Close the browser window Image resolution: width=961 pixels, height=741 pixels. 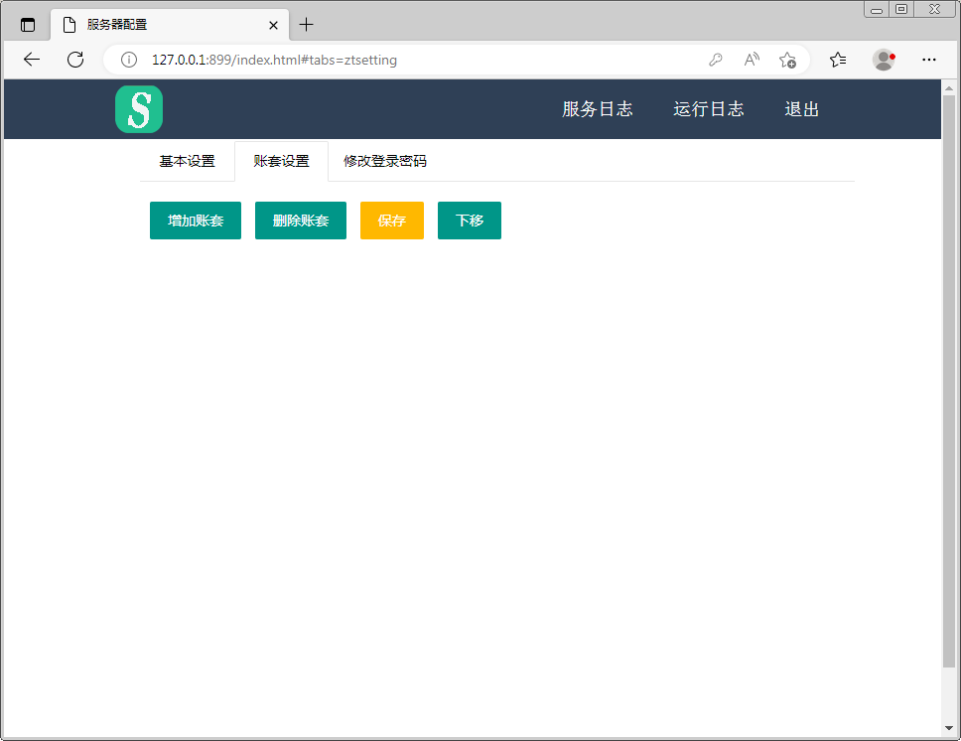pos(934,10)
